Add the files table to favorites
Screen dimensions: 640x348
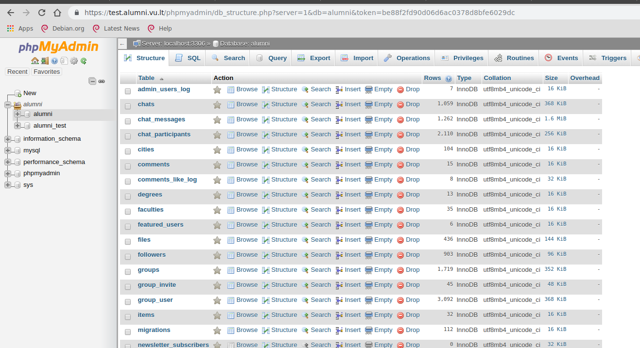[x=217, y=240]
